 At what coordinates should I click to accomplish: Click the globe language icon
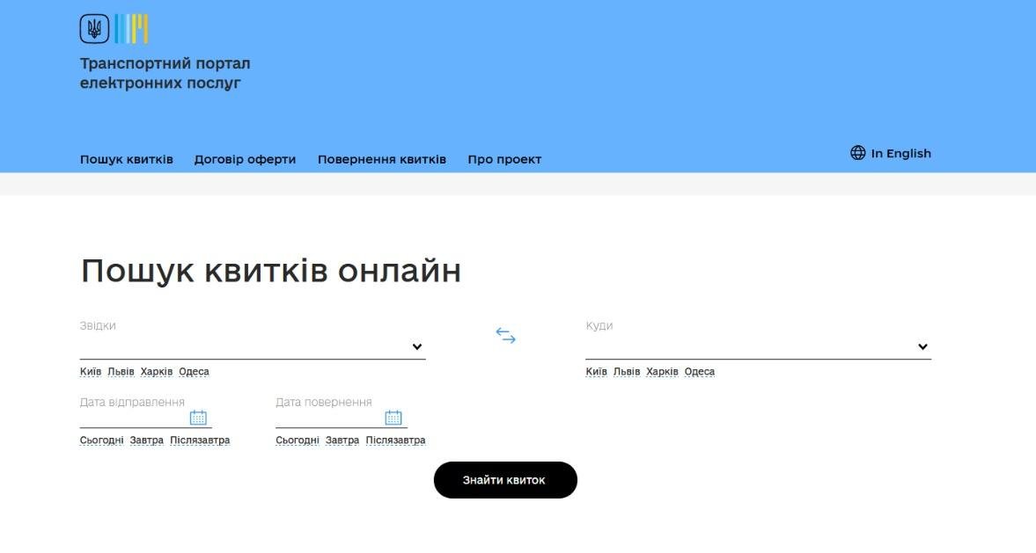click(857, 153)
